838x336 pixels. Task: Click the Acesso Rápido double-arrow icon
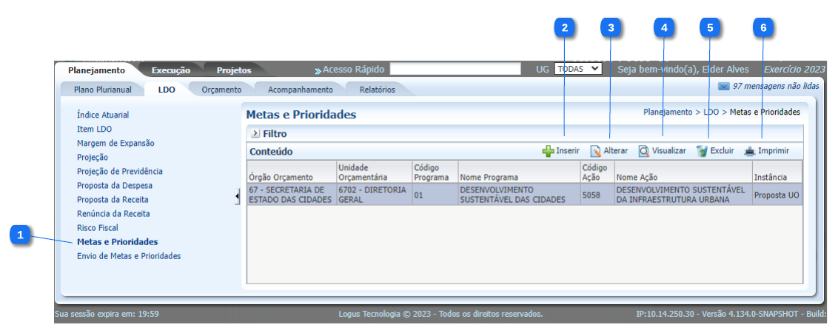click(x=318, y=70)
